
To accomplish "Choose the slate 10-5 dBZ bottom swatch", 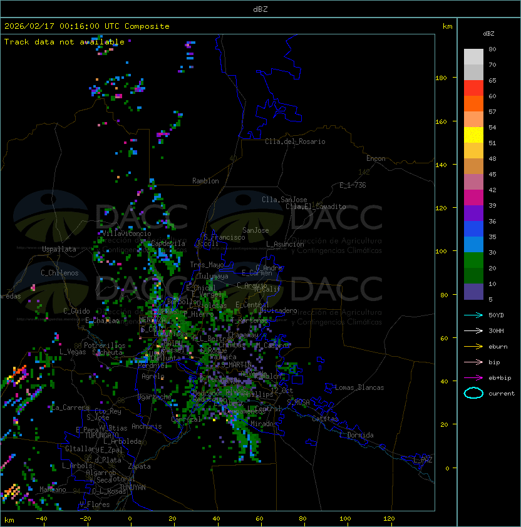I will 473,292.
